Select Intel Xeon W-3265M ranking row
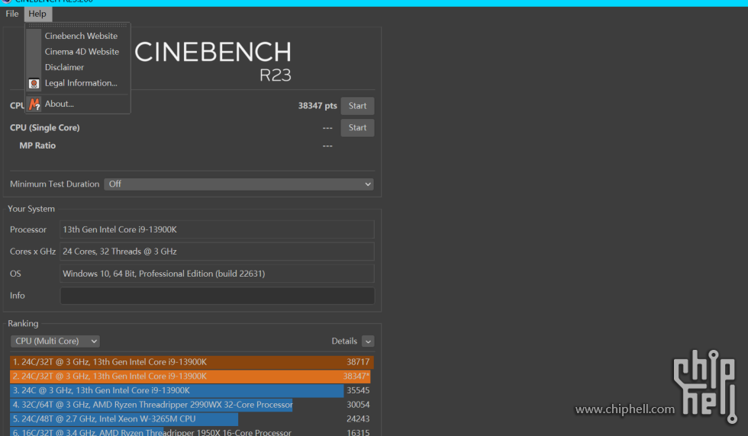Image resolution: width=748 pixels, height=436 pixels. click(192, 419)
